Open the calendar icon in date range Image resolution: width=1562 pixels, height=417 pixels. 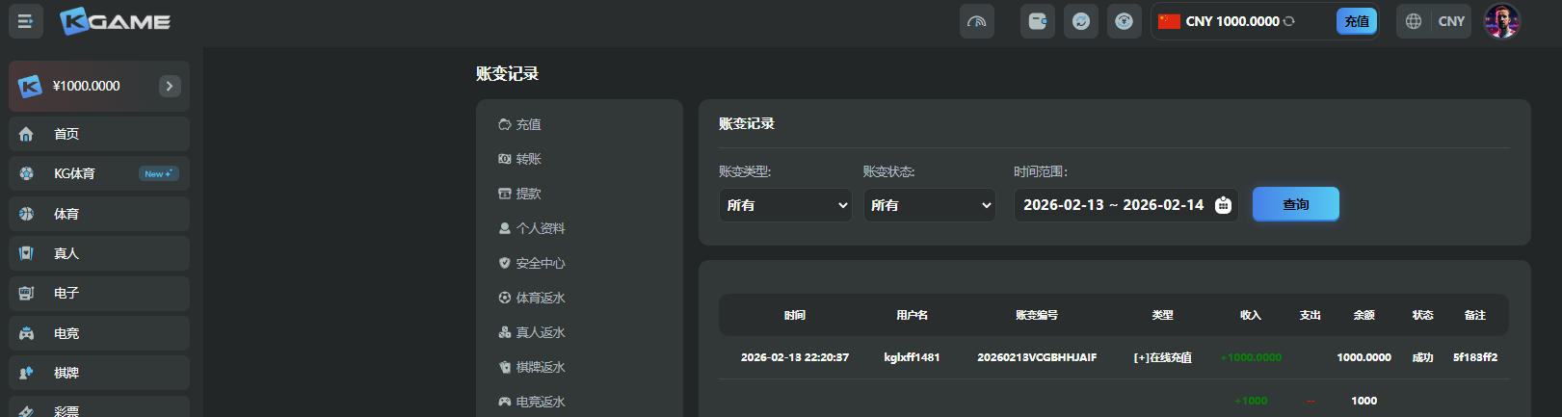click(1223, 205)
